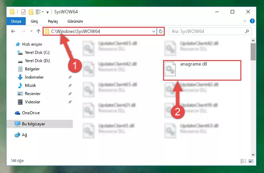Click the pin icon next to Müzik
264x173 pixels.
(70, 85)
